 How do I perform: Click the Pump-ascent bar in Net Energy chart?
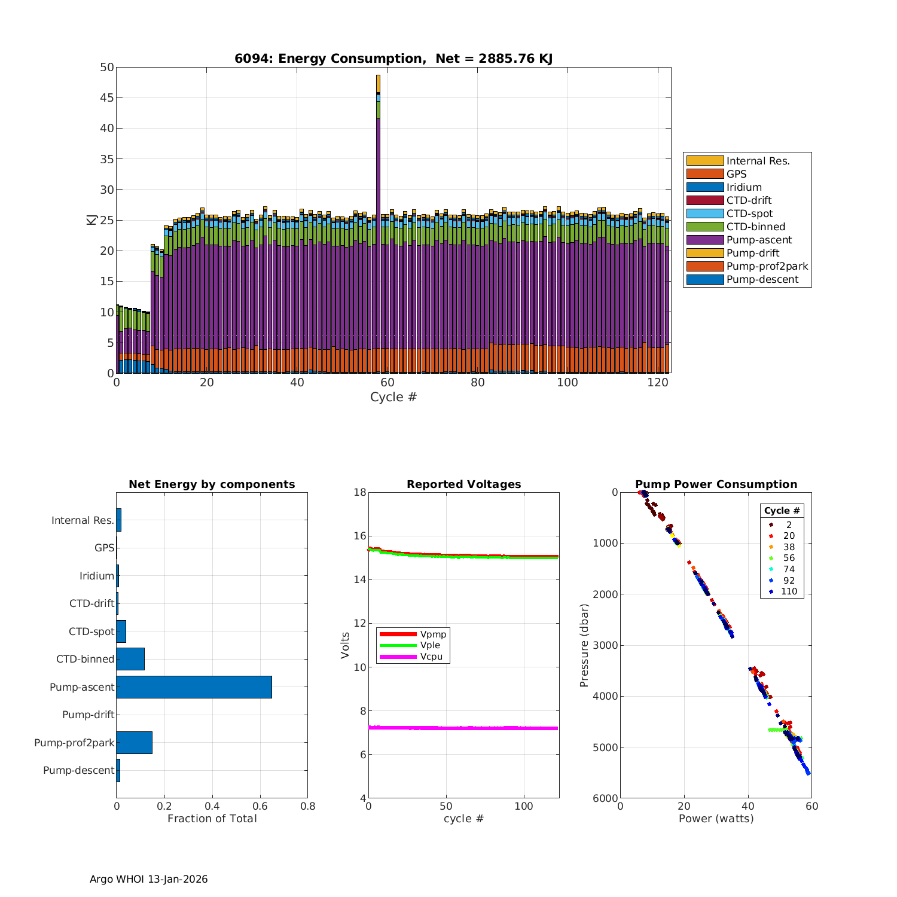tap(194, 687)
